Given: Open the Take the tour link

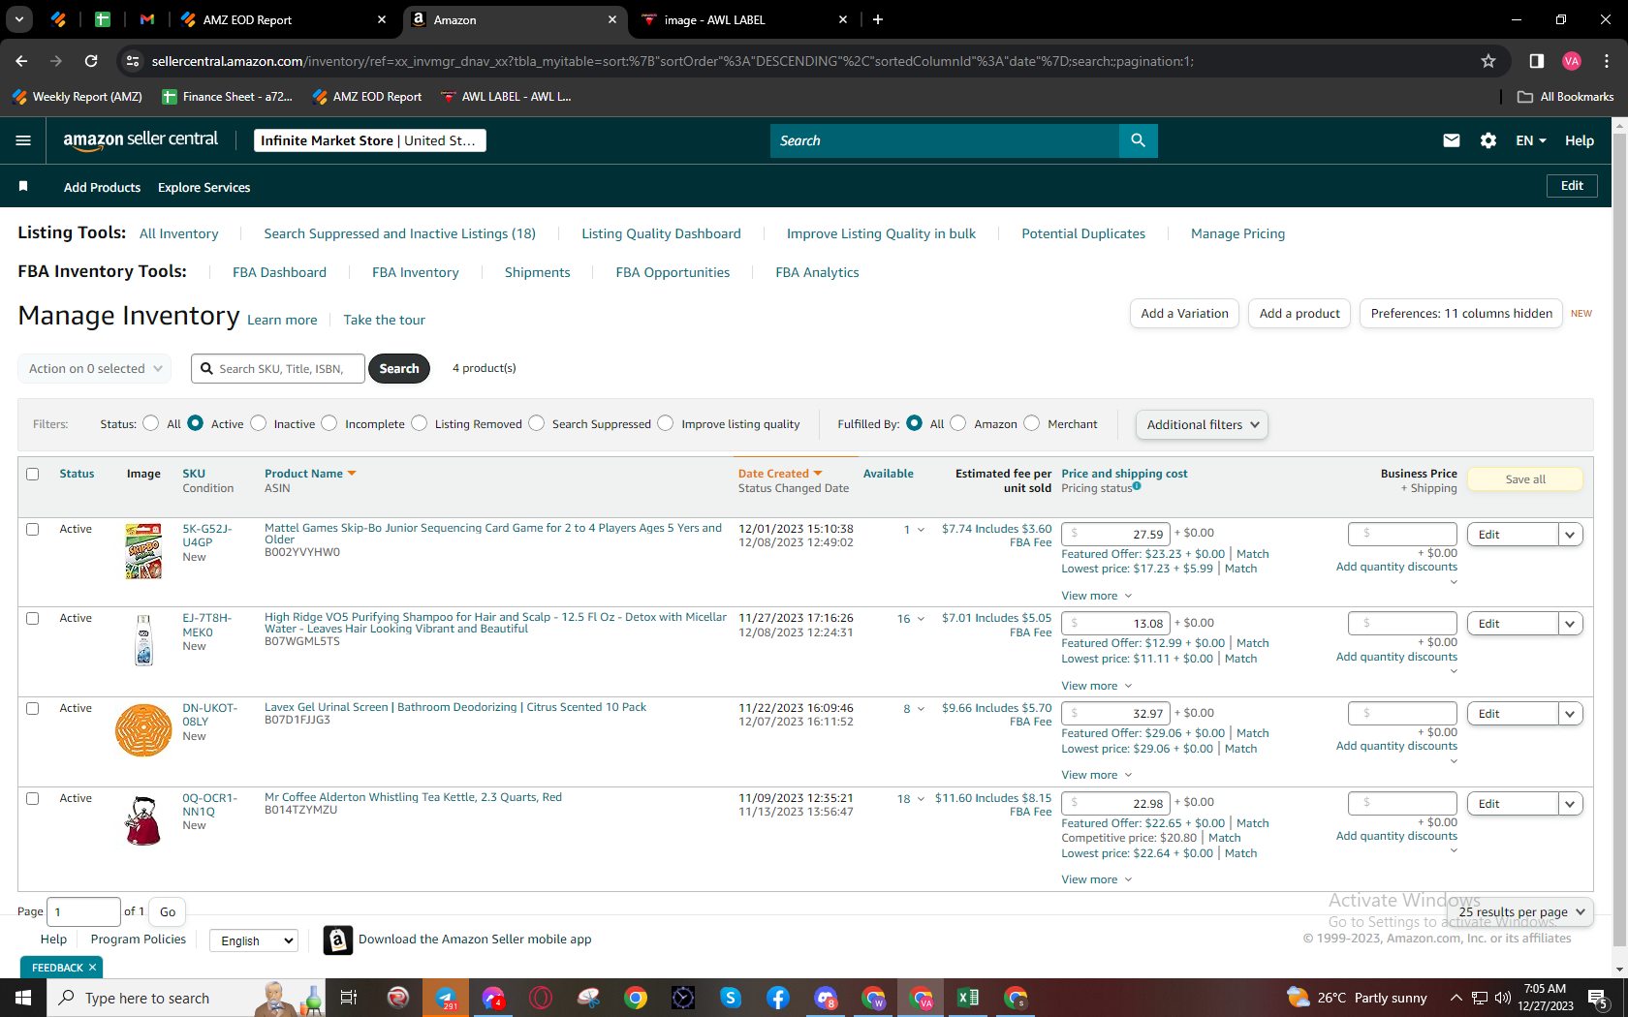Looking at the screenshot, I should pyautogui.click(x=384, y=320).
